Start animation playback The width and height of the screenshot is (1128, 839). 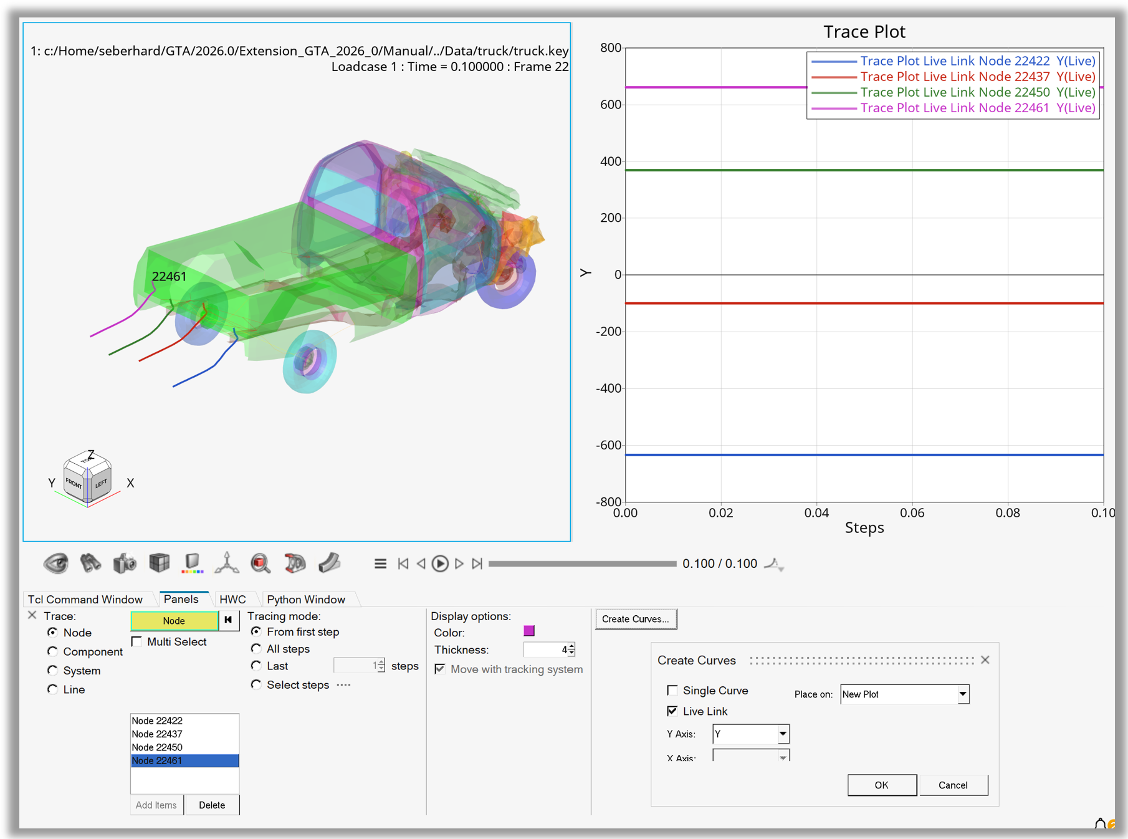[440, 563]
